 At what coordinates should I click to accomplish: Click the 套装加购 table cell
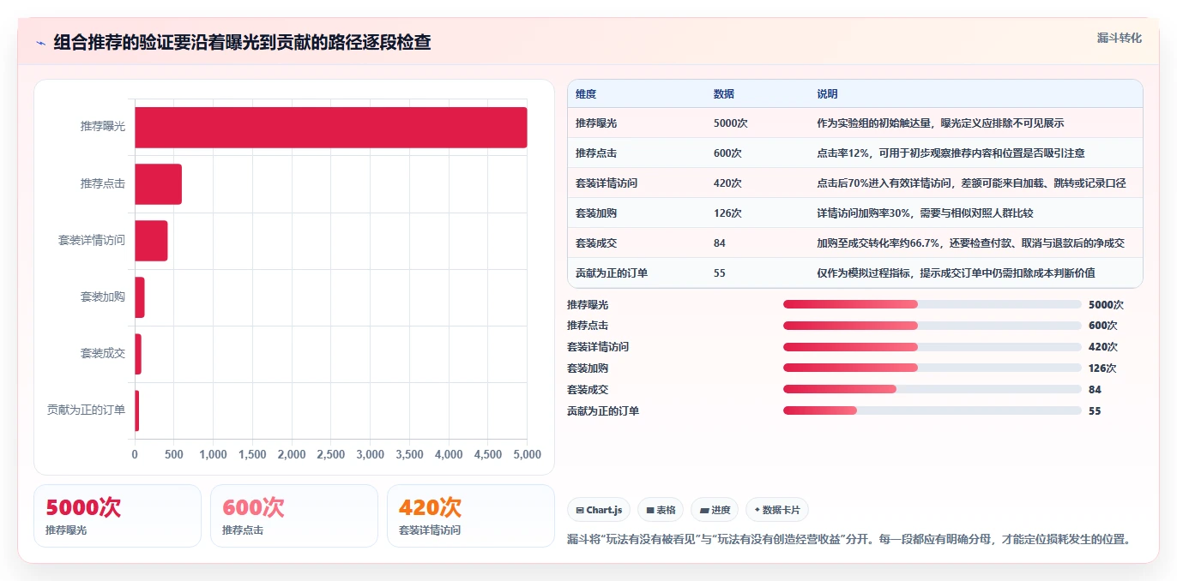[637, 213]
